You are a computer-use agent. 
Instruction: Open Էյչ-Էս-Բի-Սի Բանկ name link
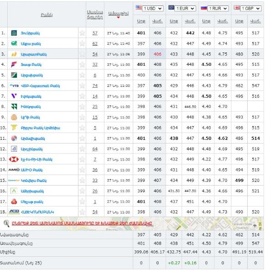[x=37, y=159]
